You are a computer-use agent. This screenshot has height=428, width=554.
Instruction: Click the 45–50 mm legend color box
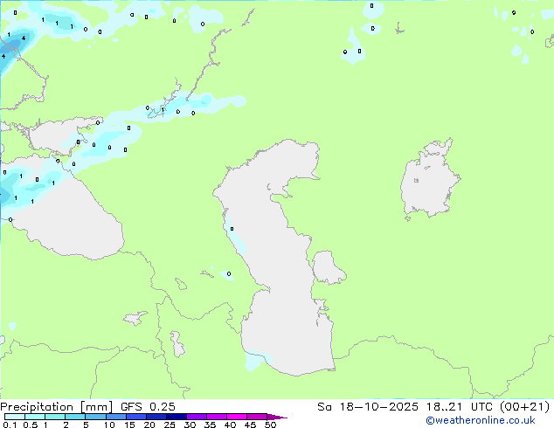tap(257, 417)
